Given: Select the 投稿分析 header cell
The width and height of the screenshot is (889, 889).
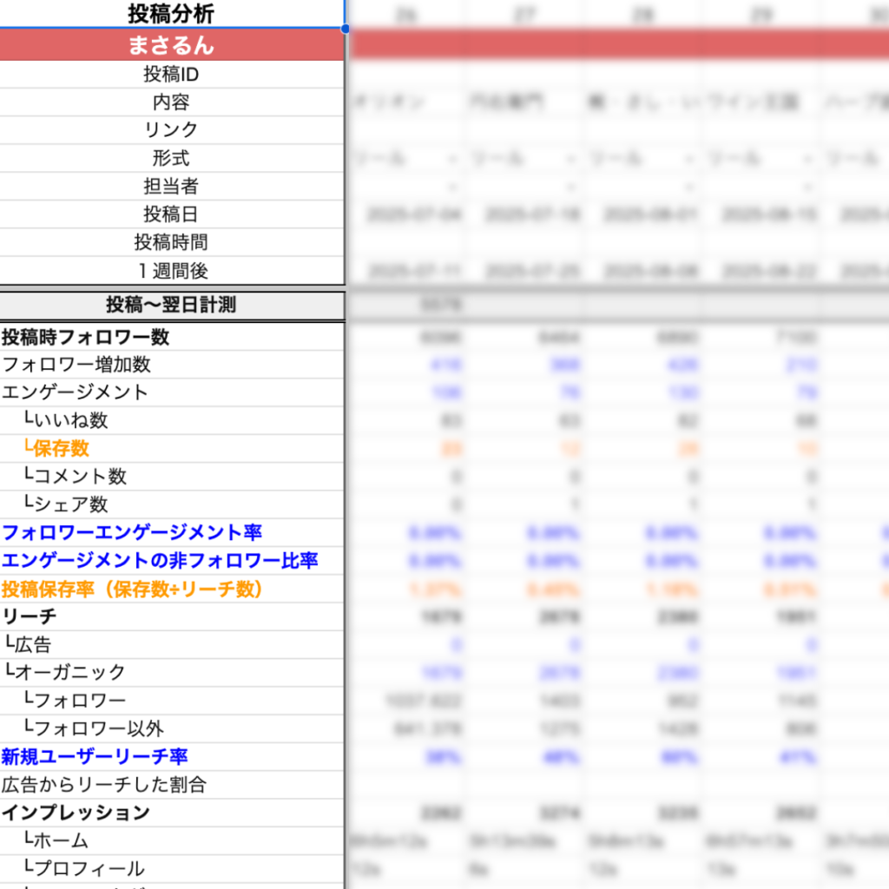Looking at the screenshot, I should [171, 14].
